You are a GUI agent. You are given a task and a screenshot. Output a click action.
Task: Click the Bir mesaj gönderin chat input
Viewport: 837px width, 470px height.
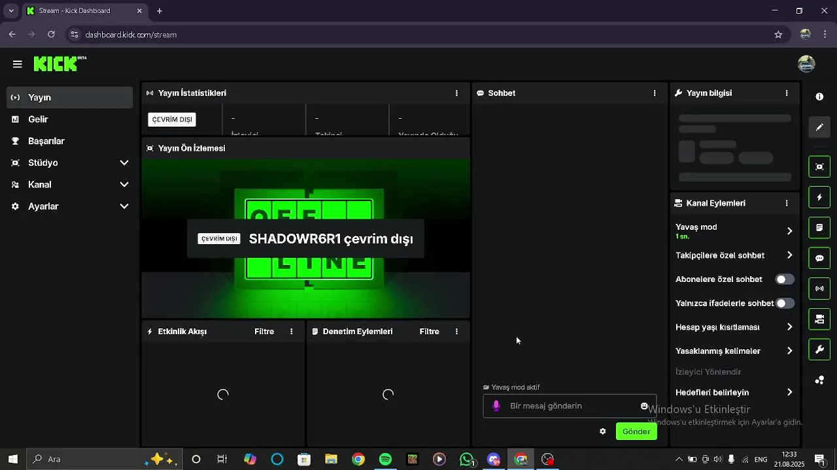(x=570, y=406)
